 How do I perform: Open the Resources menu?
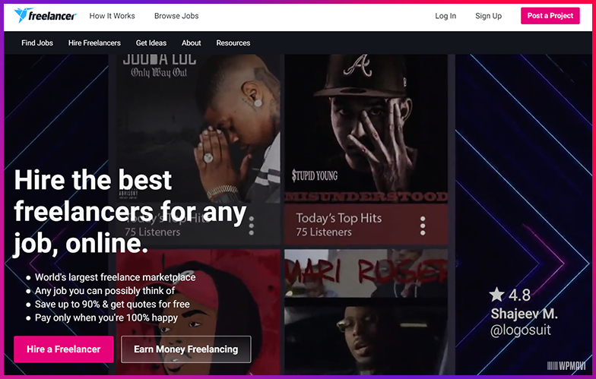[233, 43]
